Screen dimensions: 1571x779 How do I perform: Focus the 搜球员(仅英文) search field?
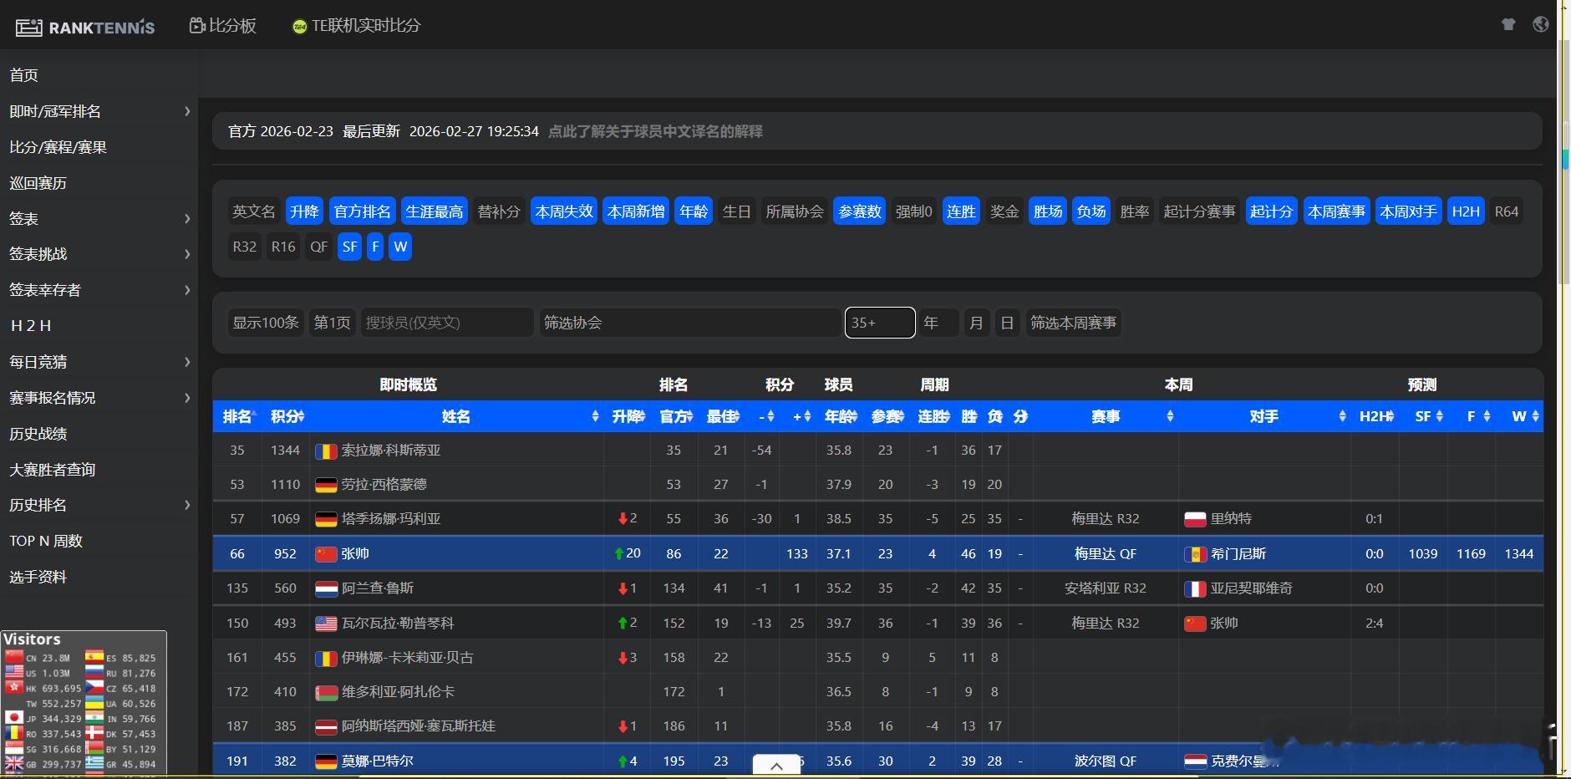pos(447,323)
